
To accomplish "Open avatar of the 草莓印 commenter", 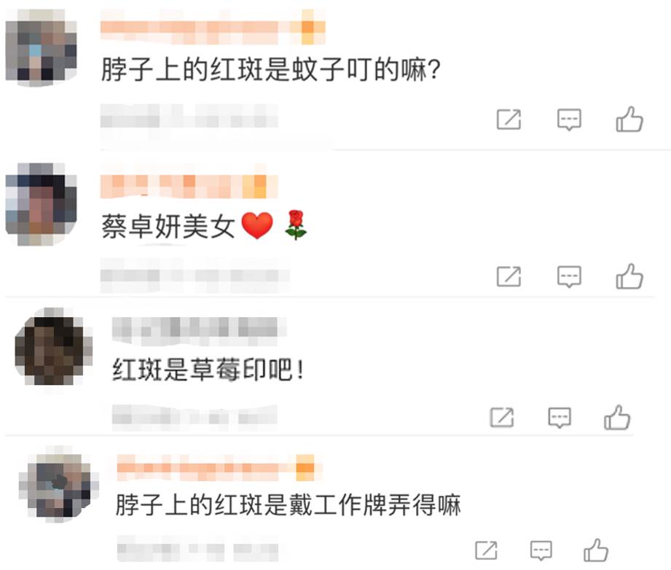I will point(53,346).
